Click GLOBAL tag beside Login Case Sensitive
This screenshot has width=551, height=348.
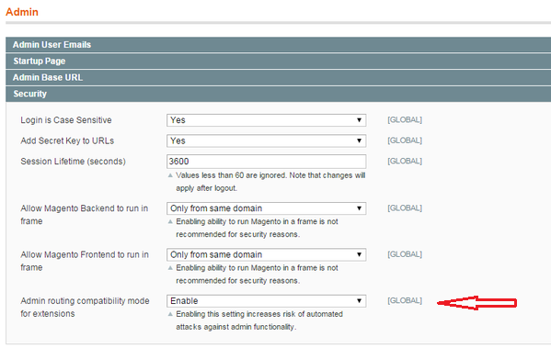click(x=405, y=119)
